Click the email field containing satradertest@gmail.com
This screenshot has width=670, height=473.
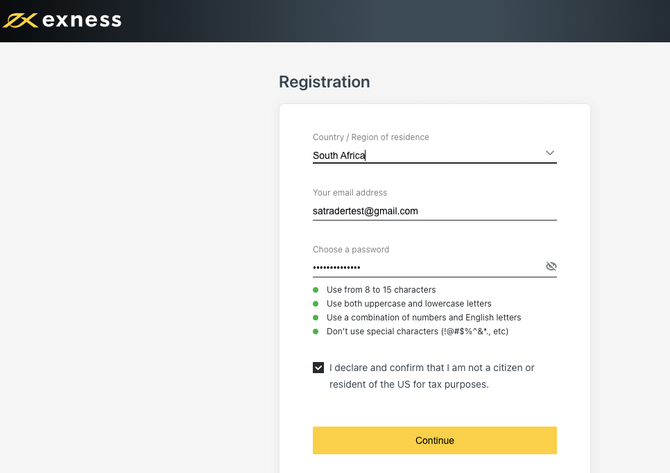435,211
